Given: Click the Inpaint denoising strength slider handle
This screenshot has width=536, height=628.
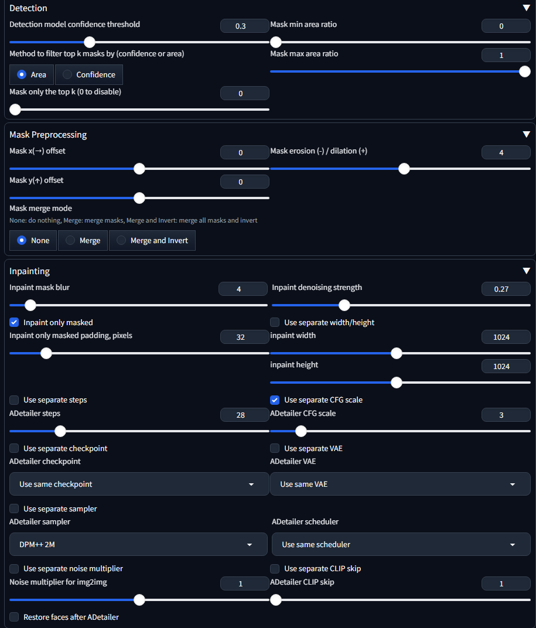Looking at the screenshot, I should click(x=344, y=305).
